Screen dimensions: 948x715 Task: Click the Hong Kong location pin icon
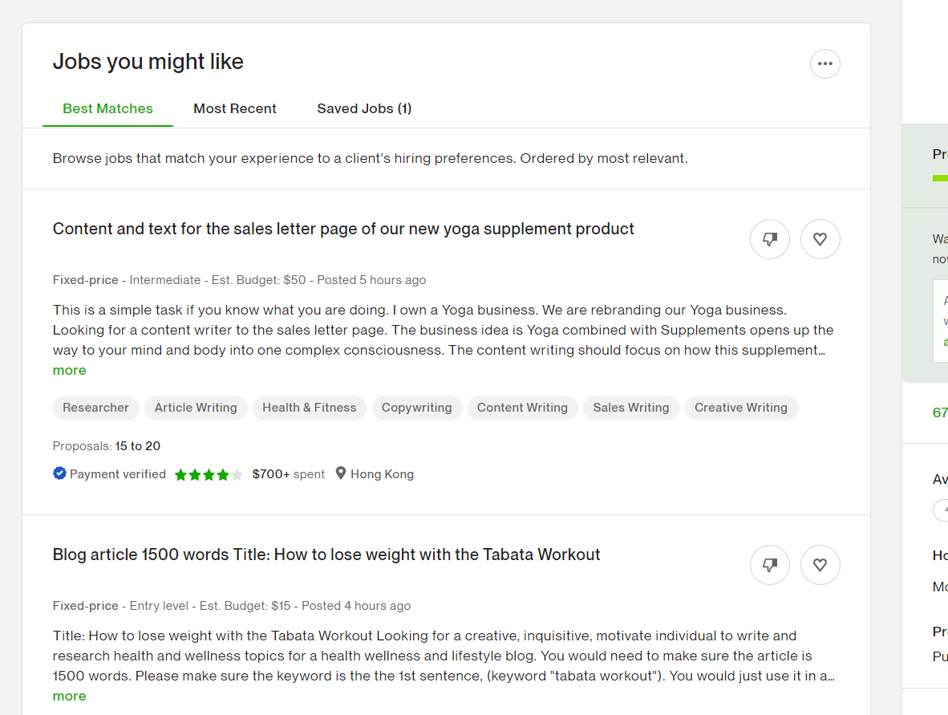tap(341, 473)
